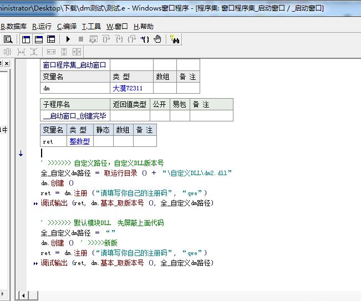Click the breakpoint braces icon beside hand

(x=145, y=39)
